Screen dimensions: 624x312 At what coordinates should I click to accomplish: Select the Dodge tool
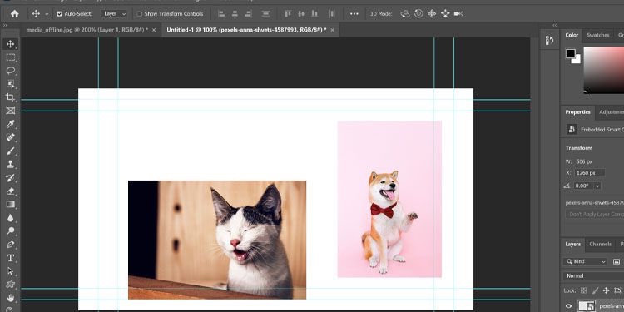tap(10, 231)
